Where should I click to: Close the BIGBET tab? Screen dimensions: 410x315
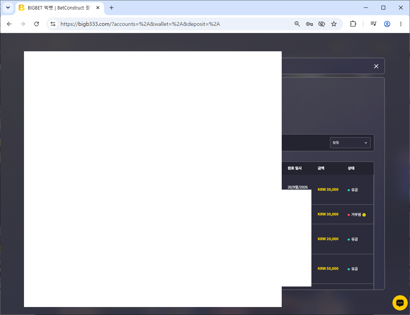click(98, 8)
